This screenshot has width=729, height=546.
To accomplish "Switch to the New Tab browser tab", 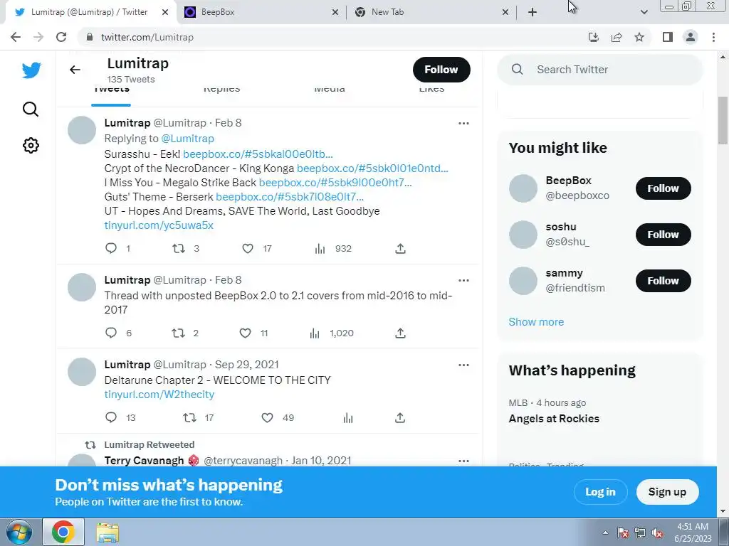I will click(x=431, y=12).
